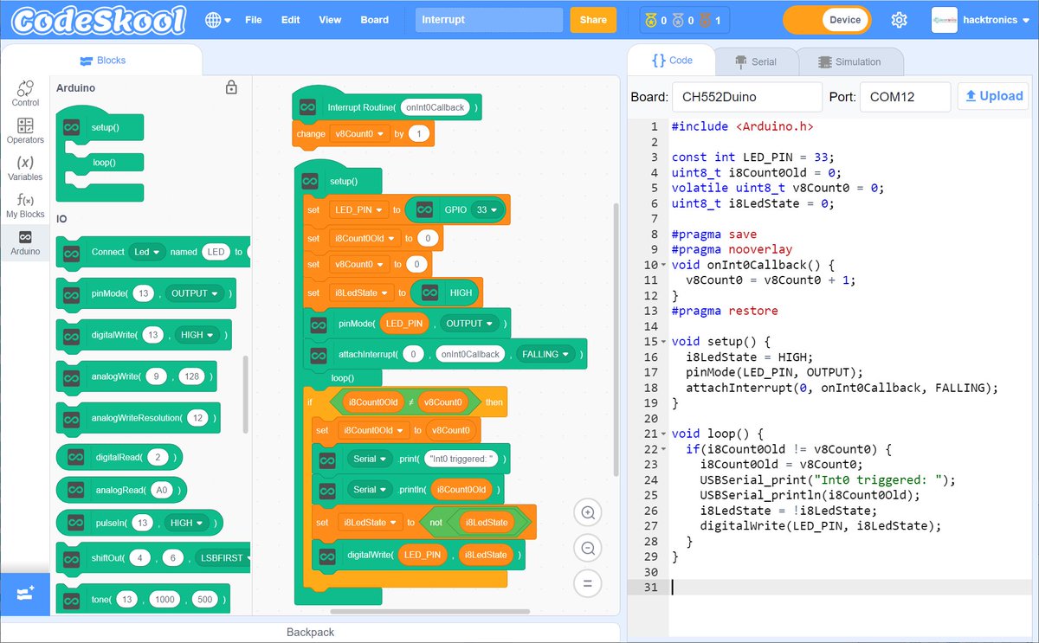
Task: Switch to the Serial tab
Action: [x=755, y=61]
